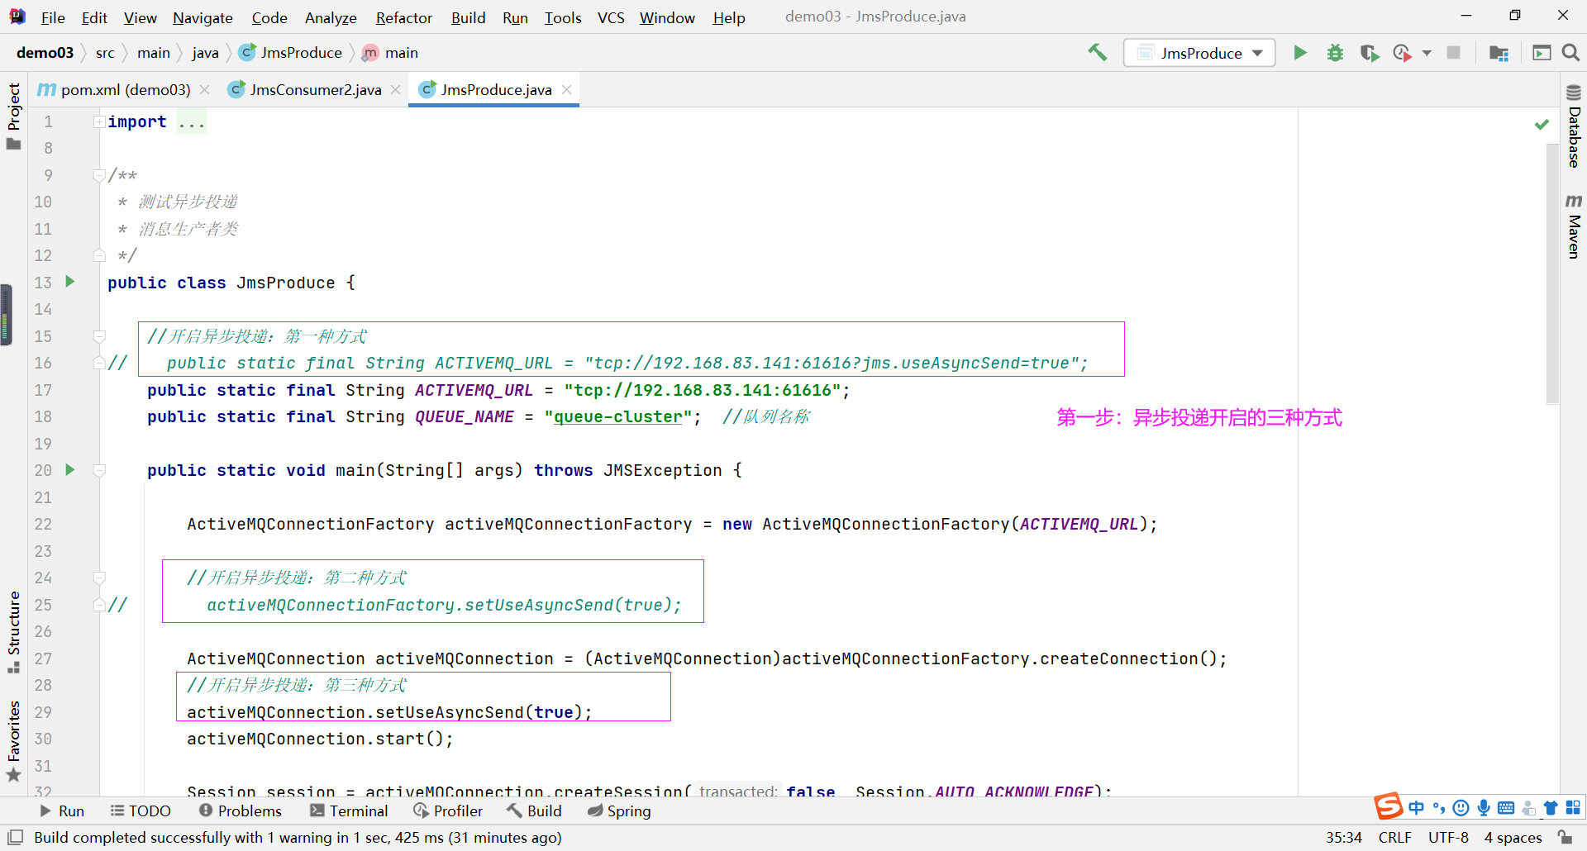Click run gutter icon beside main method
The height and width of the screenshot is (851, 1587).
(x=70, y=469)
